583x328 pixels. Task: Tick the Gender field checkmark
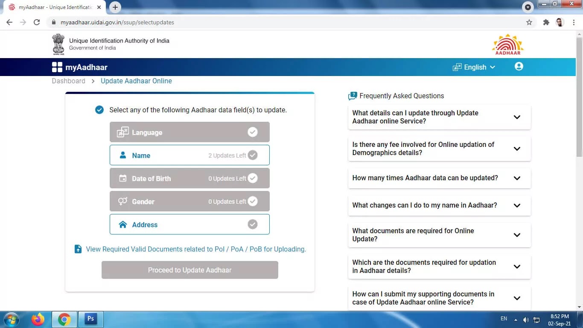(x=253, y=201)
